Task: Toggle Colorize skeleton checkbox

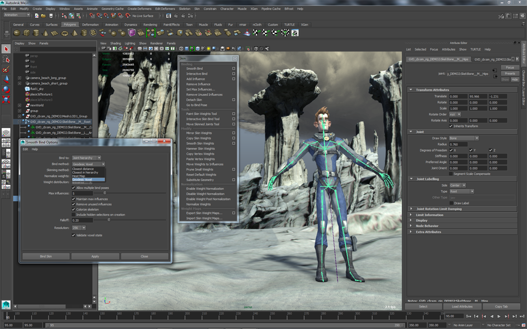Action: [x=74, y=210]
